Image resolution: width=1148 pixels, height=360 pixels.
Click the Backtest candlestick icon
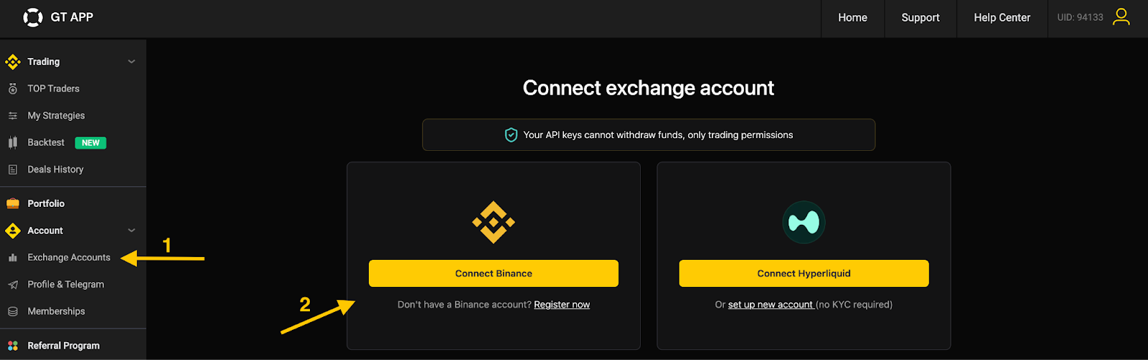(x=13, y=142)
